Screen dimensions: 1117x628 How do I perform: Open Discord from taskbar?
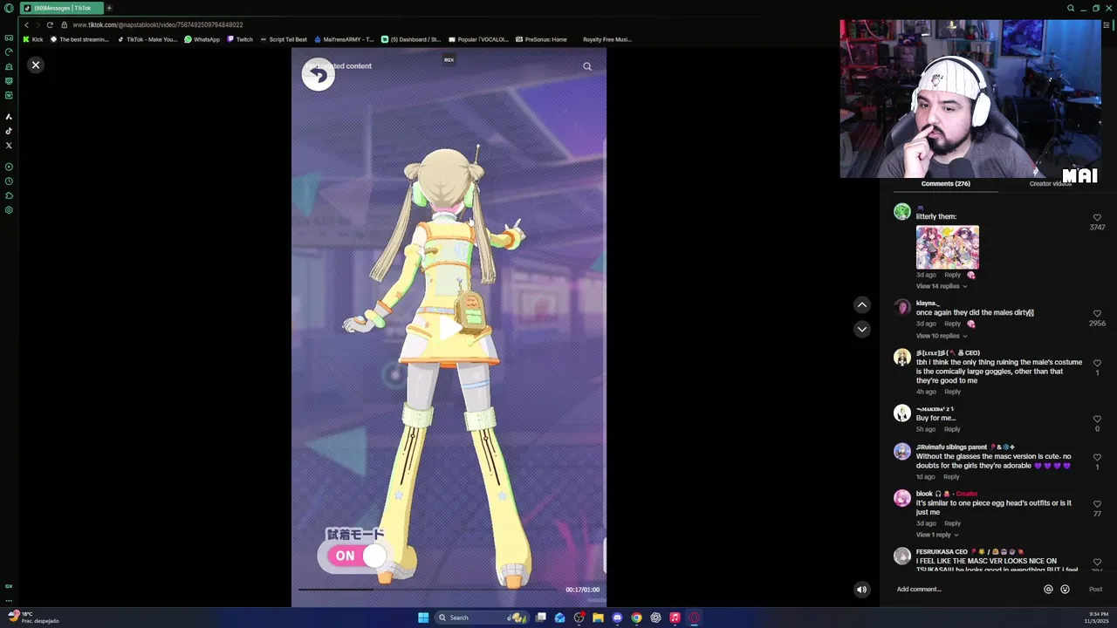click(x=617, y=618)
